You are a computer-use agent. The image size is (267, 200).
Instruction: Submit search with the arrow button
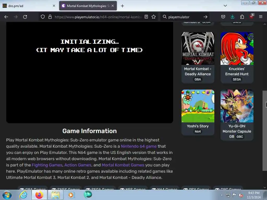[205, 17]
